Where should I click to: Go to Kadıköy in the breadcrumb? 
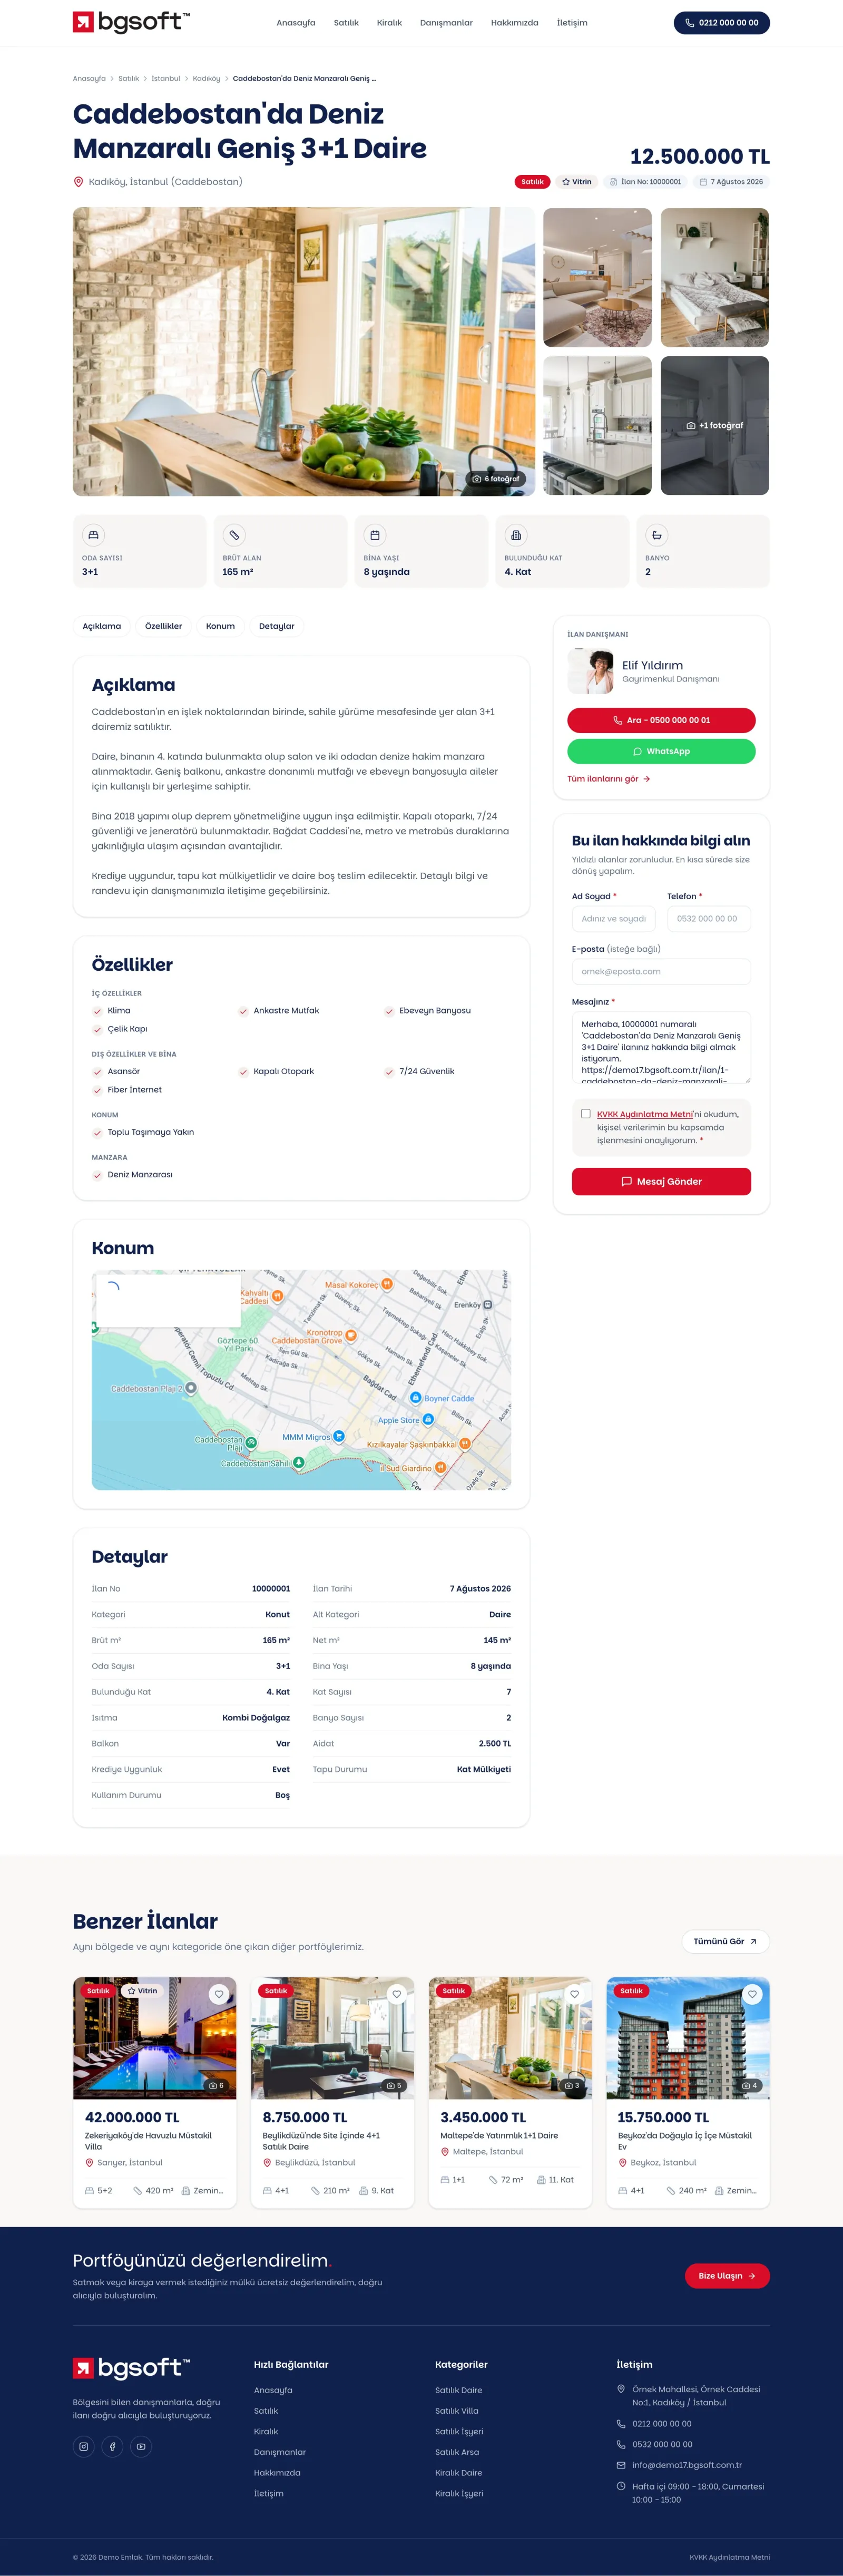(x=207, y=78)
